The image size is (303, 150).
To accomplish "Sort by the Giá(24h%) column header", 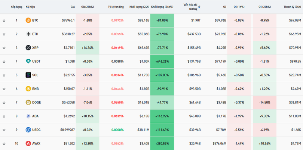I will (88, 7).
